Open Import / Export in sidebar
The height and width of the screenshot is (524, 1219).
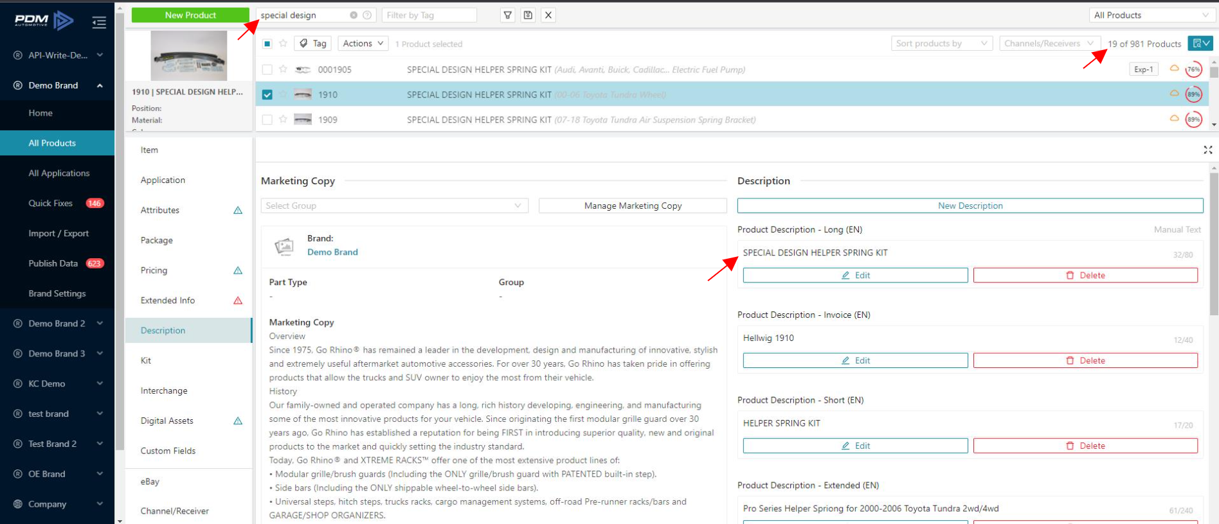click(57, 233)
